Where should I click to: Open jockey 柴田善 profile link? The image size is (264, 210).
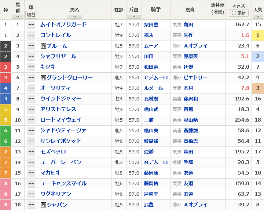point(151,25)
